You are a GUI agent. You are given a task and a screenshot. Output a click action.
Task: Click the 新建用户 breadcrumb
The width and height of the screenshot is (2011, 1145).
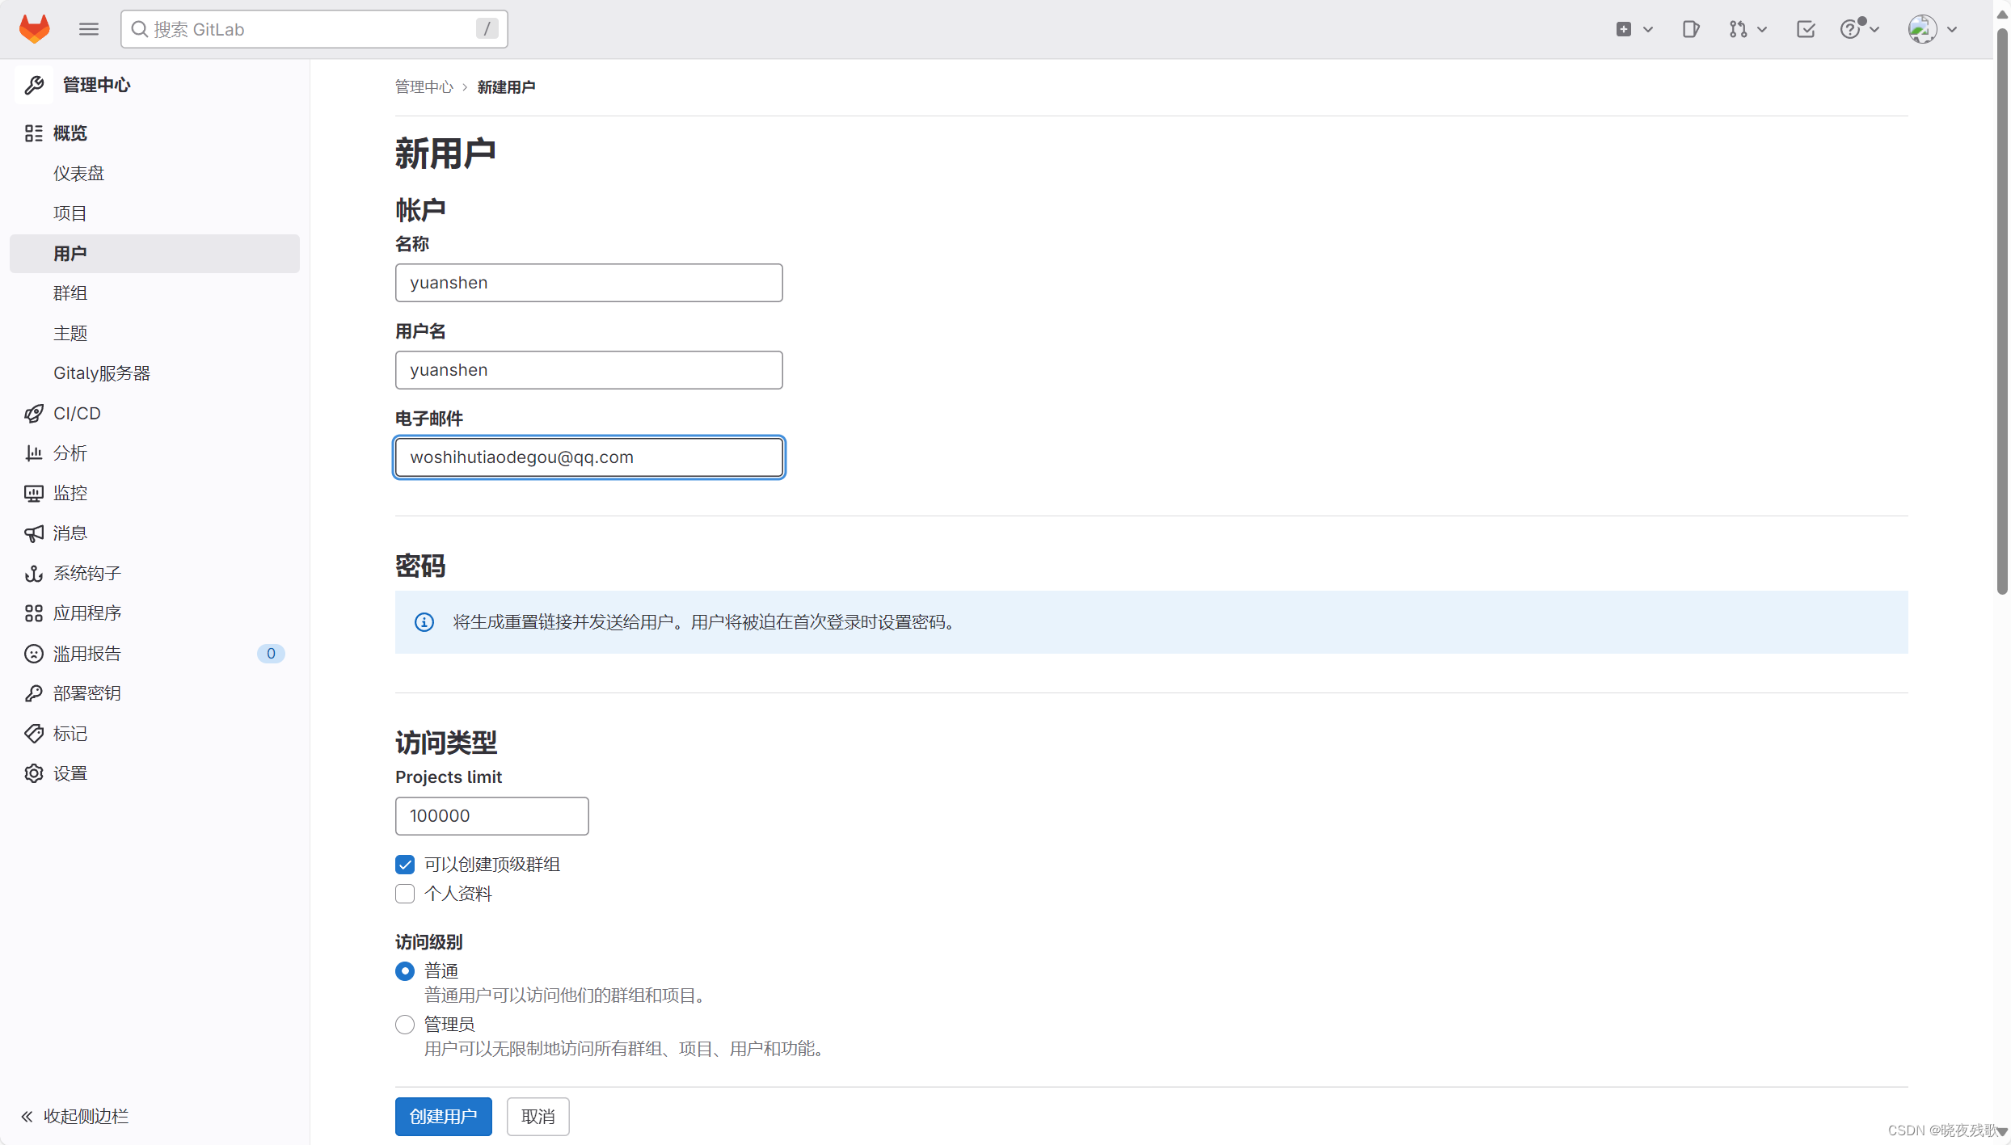click(x=506, y=87)
